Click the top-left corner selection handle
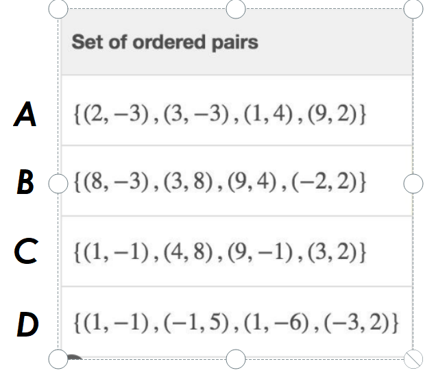 pyautogui.click(x=59, y=8)
